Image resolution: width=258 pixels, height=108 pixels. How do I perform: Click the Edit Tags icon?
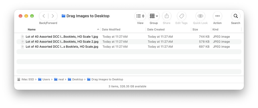(x=181, y=16)
